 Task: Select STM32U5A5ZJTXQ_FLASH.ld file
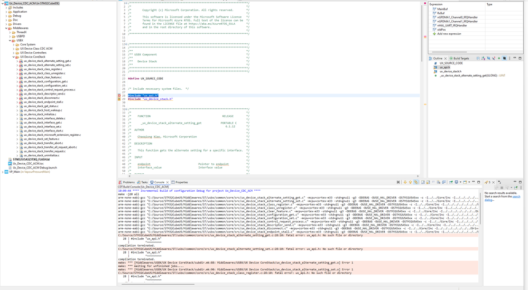(x=31, y=160)
